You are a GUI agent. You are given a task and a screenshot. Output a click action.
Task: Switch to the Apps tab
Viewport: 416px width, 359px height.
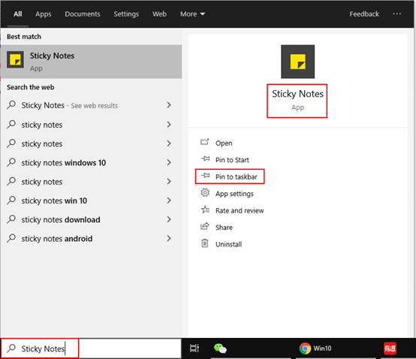[x=44, y=14]
